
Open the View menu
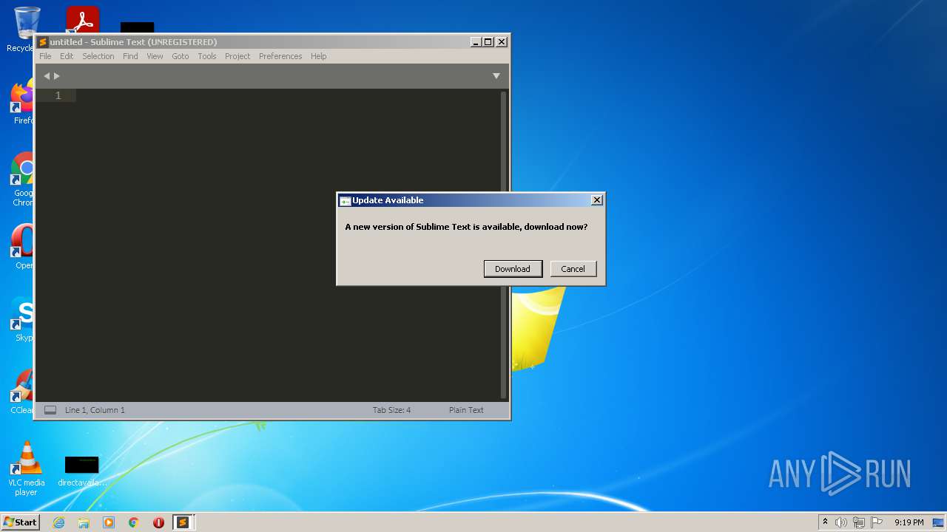pyautogui.click(x=155, y=56)
